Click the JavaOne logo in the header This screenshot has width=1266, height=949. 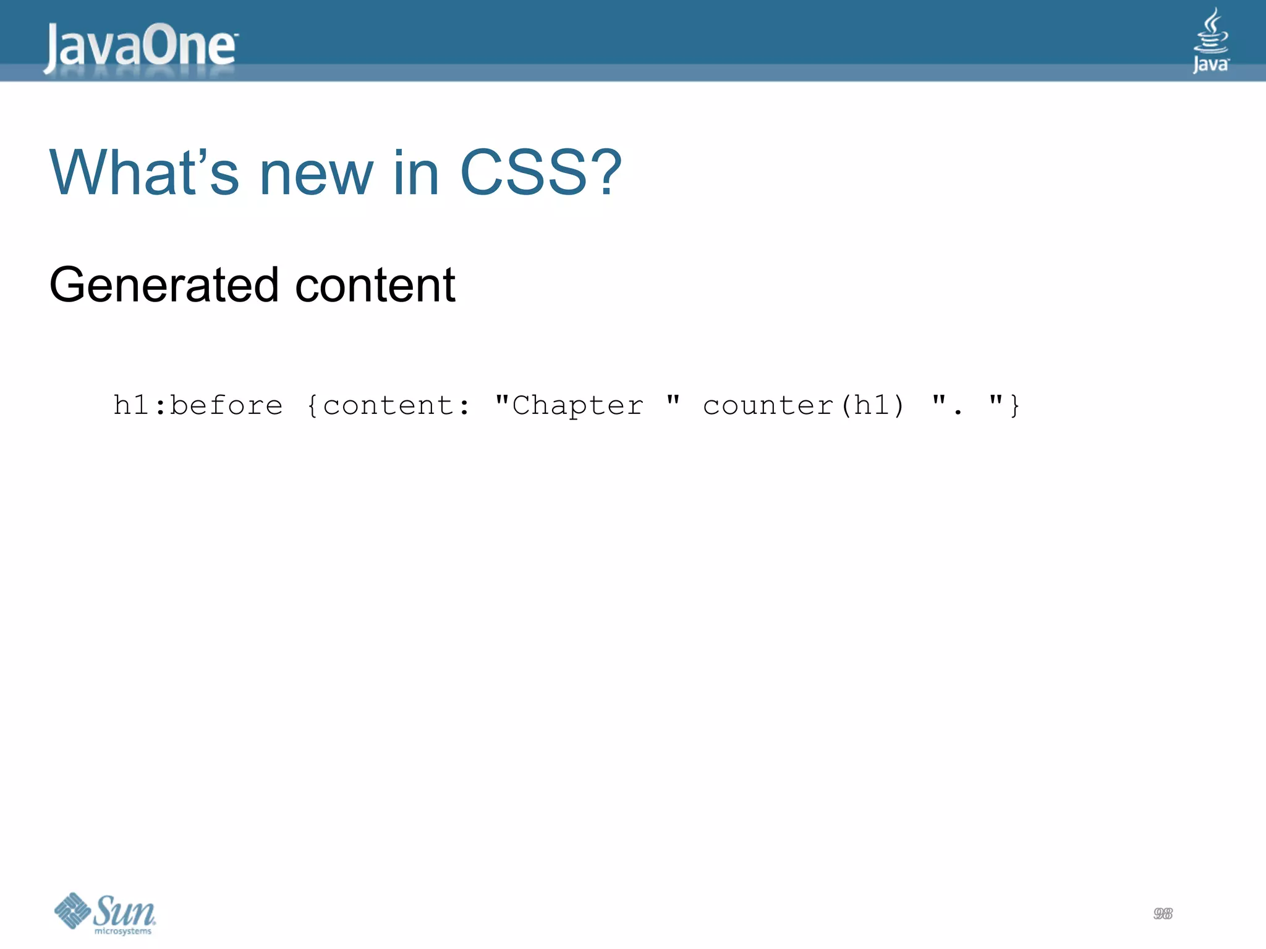pos(141,47)
